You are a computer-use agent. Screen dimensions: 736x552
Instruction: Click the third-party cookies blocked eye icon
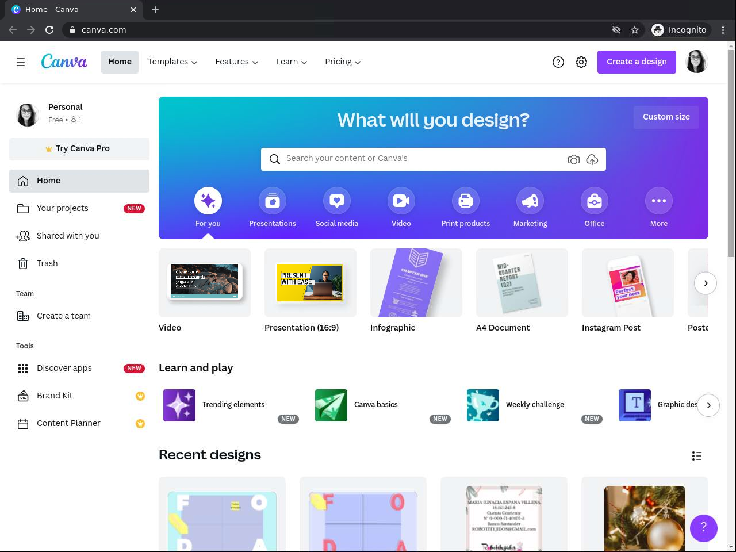(616, 30)
